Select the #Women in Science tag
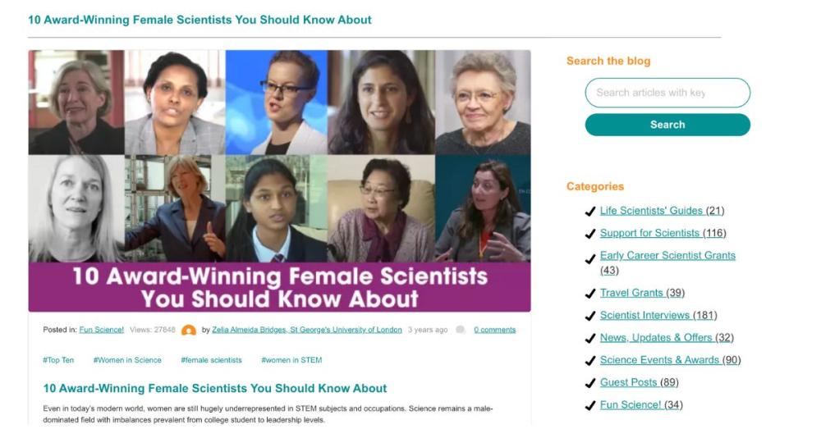 [127, 360]
